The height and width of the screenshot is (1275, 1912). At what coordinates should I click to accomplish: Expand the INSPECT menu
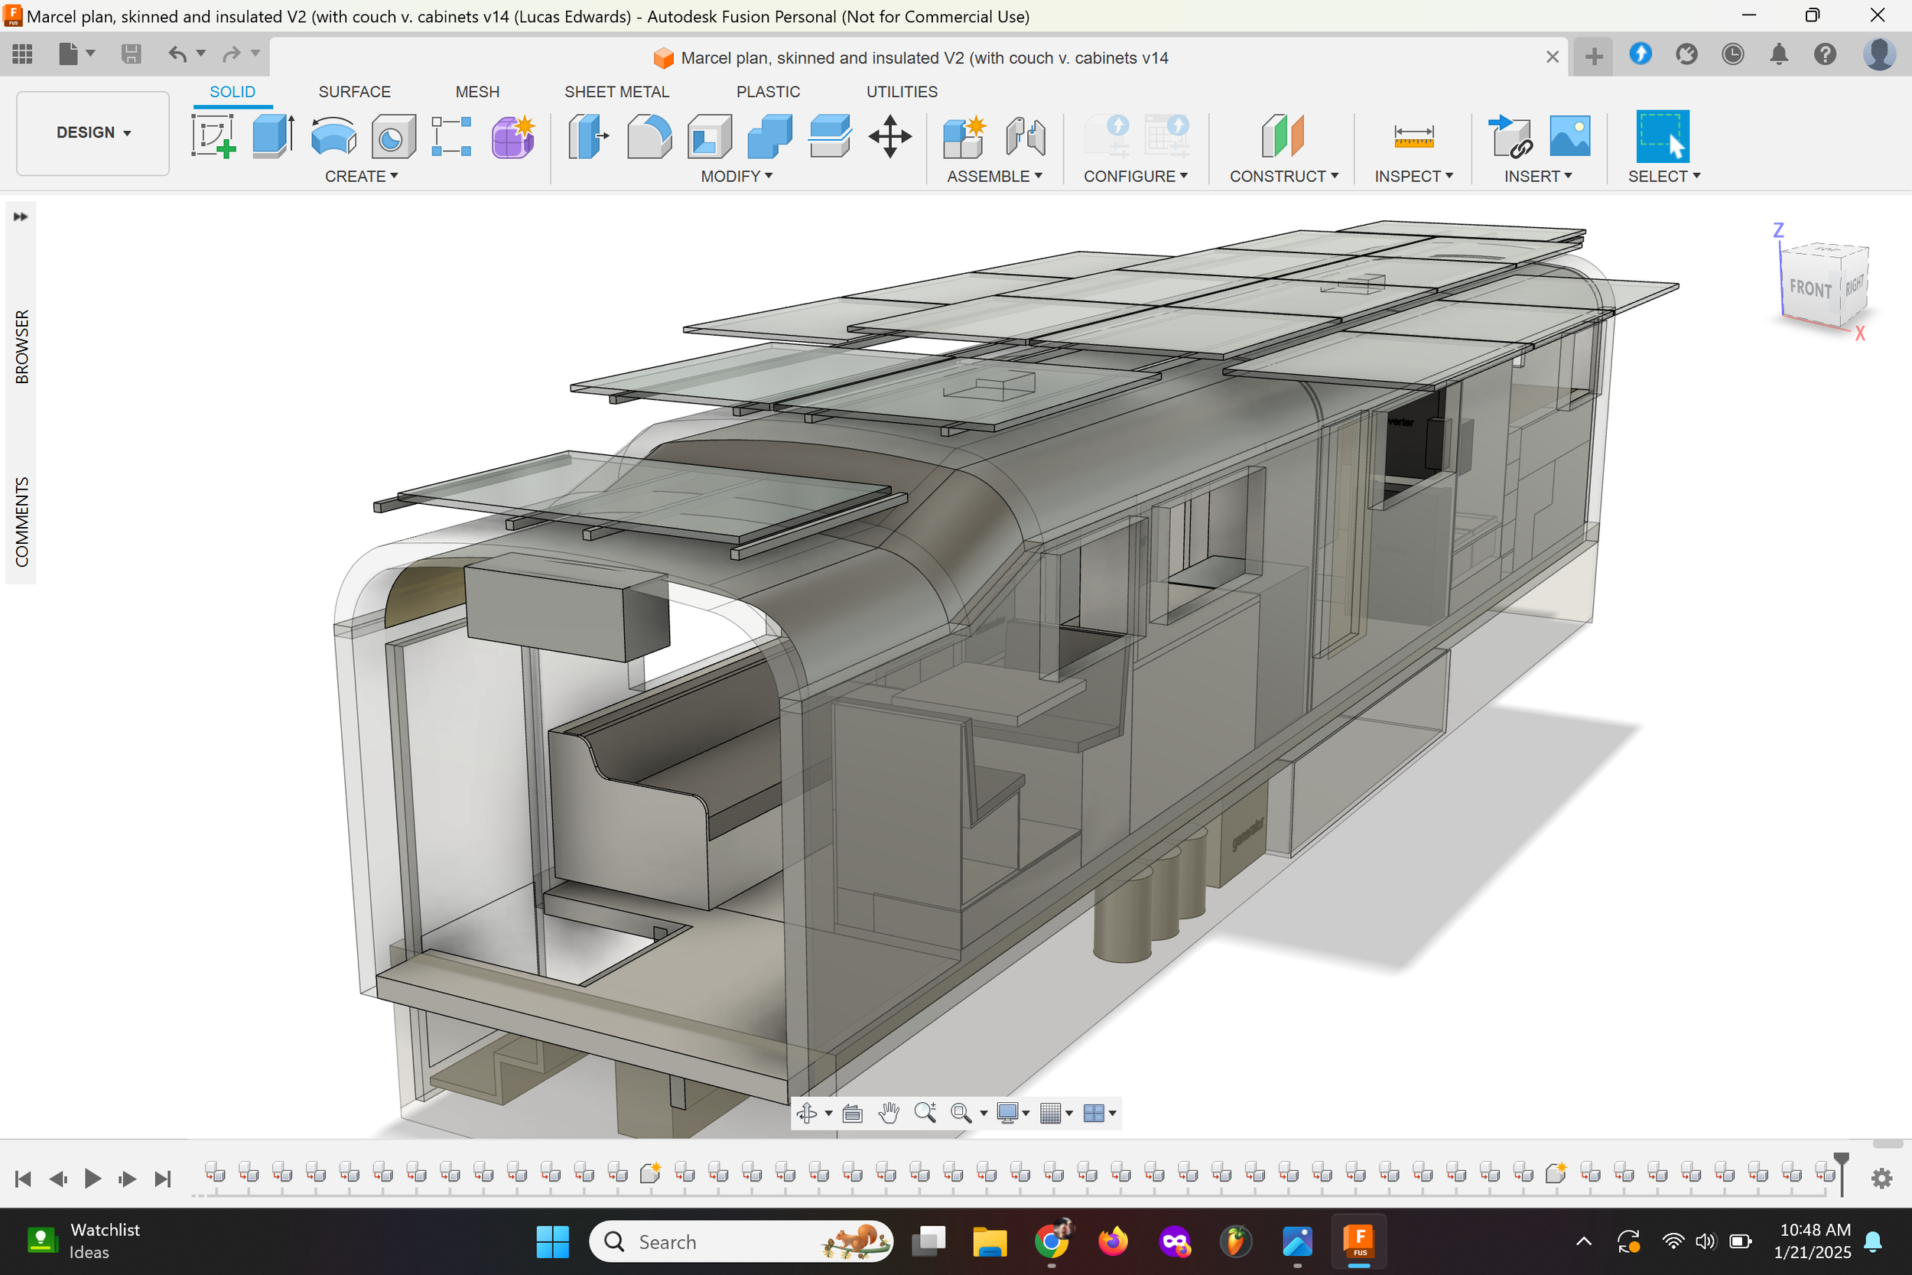point(1413,177)
